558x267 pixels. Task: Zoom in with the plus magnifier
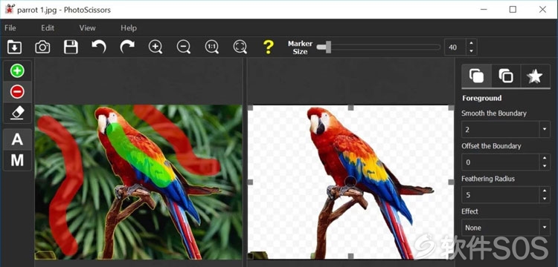[155, 47]
